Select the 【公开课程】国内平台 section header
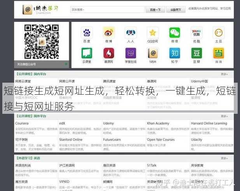The image size is (240, 191). pyautogui.click(x=31, y=74)
